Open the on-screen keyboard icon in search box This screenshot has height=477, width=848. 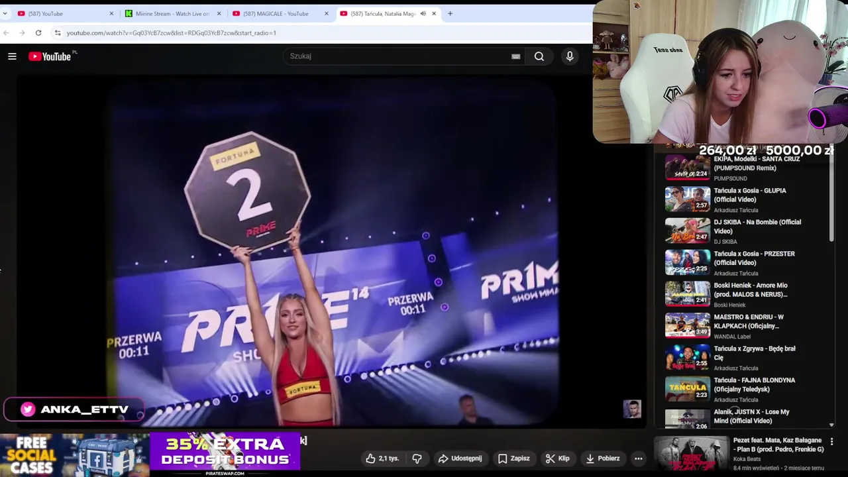515,56
